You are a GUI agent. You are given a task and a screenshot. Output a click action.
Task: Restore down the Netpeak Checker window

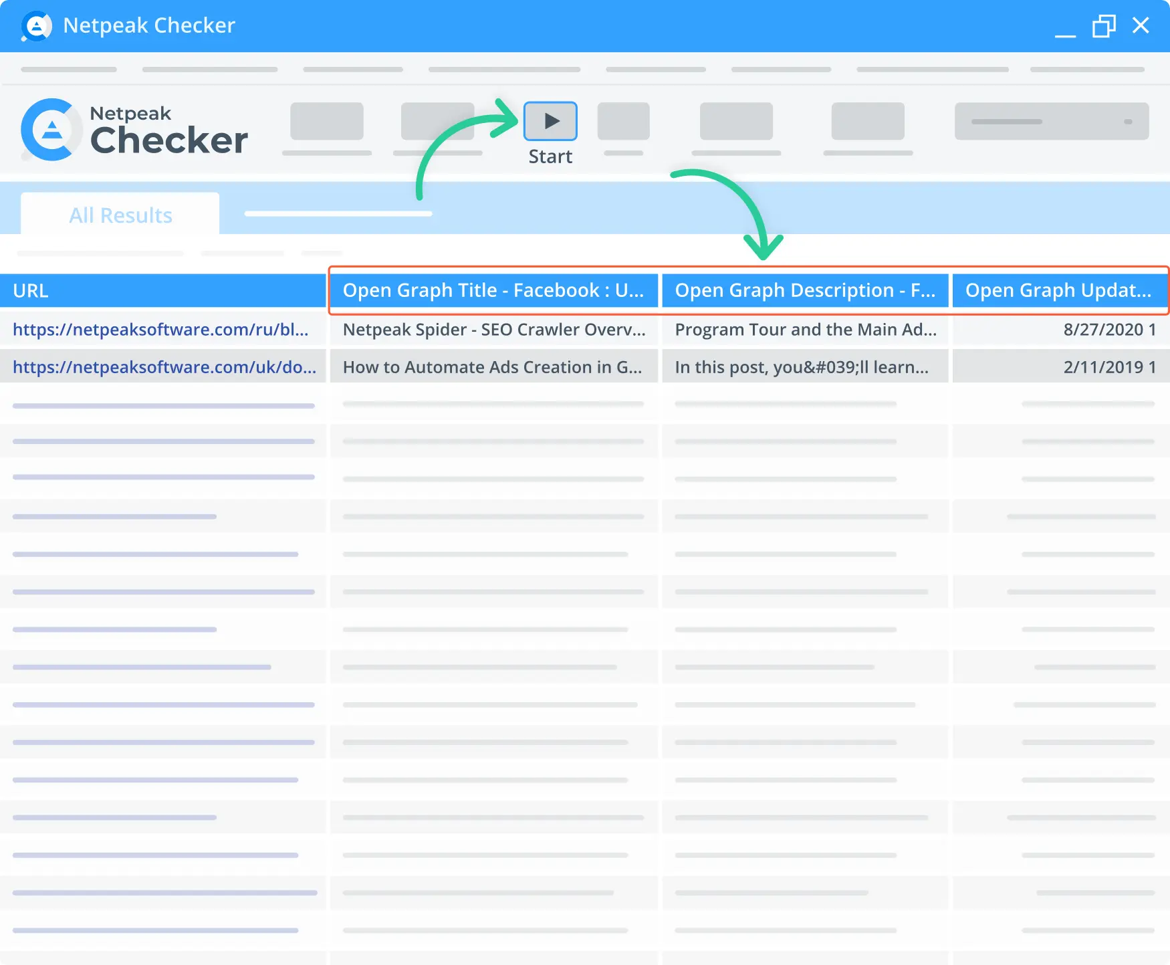pyautogui.click(x=1104, y=26)
